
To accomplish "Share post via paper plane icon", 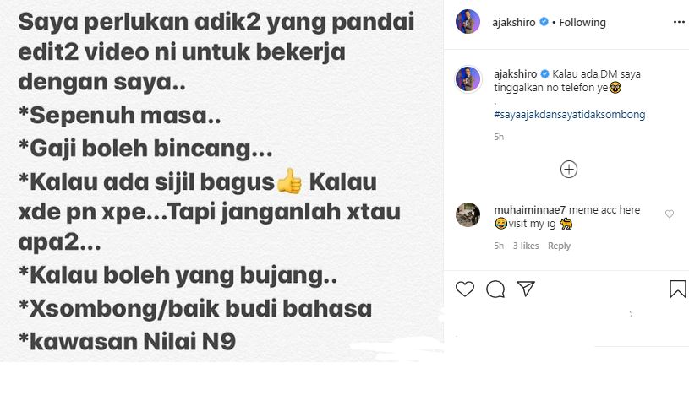I will coord(526,289).
